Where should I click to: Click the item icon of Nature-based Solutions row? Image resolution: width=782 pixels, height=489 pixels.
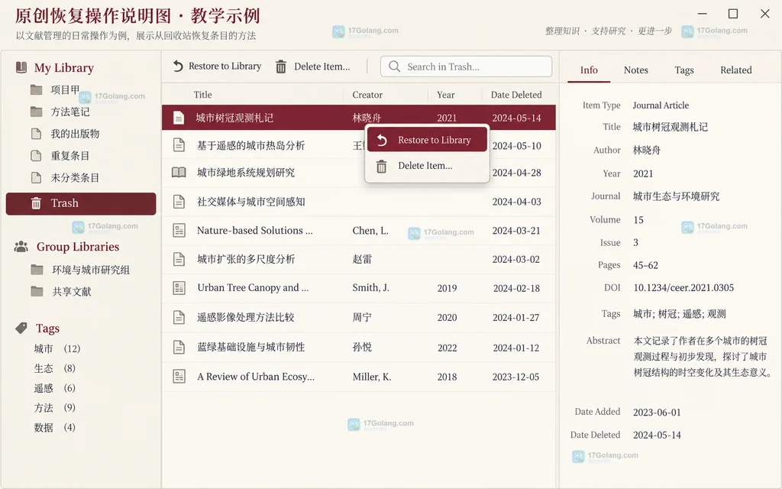click(x=179, y=231)
